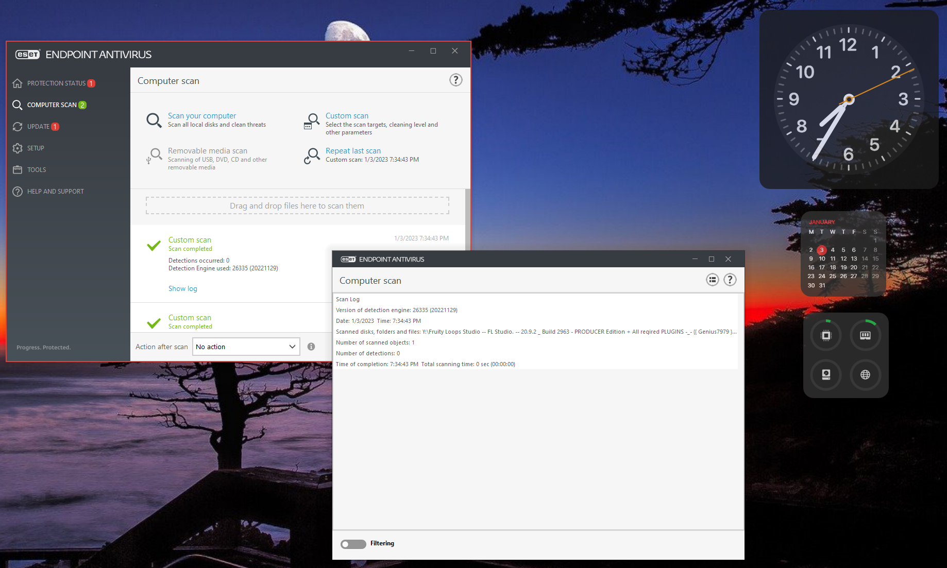Click the network globe widget icon

(x=865, y=374)
